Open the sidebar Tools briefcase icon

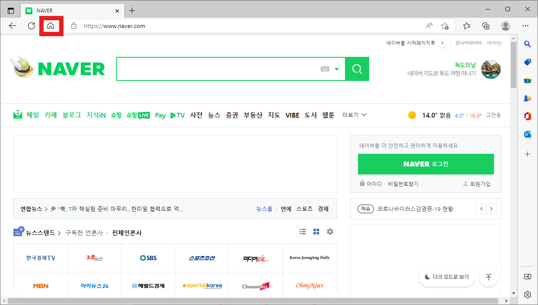(527, 80)
